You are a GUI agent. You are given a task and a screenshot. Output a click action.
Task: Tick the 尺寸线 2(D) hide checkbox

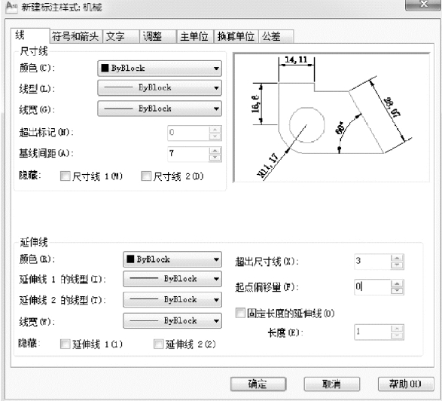(146, 176)
